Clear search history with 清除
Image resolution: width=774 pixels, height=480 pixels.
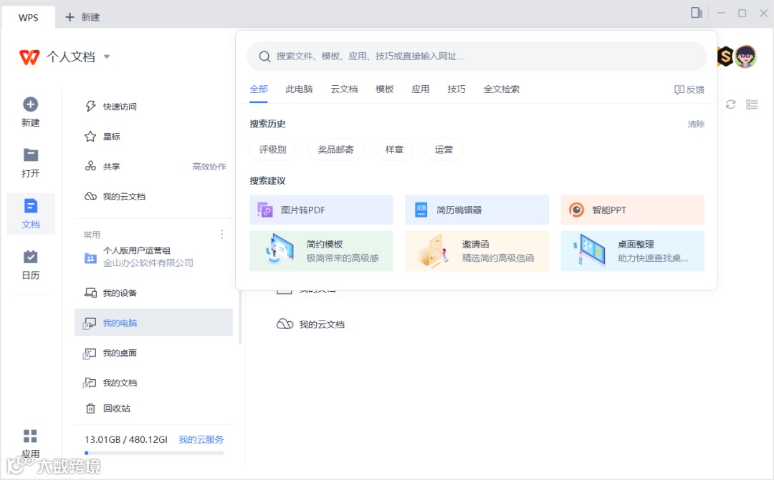pyautogui.click(x=696, y=124)
